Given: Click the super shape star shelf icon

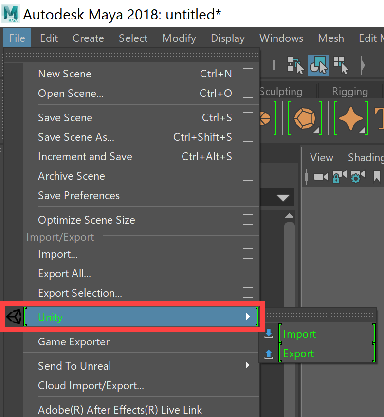Looking at the screenshot, I should point(351,118).
